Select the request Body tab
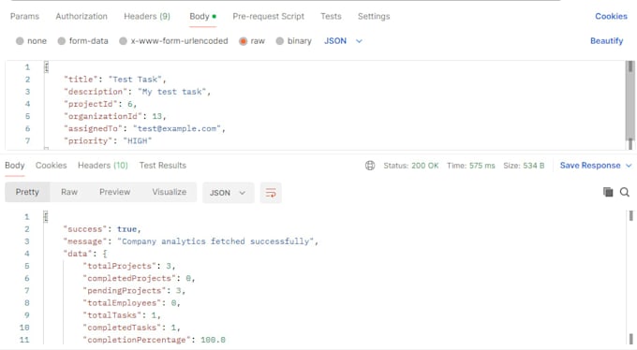This screenshot has height=350, width=637. coord(202,16)
